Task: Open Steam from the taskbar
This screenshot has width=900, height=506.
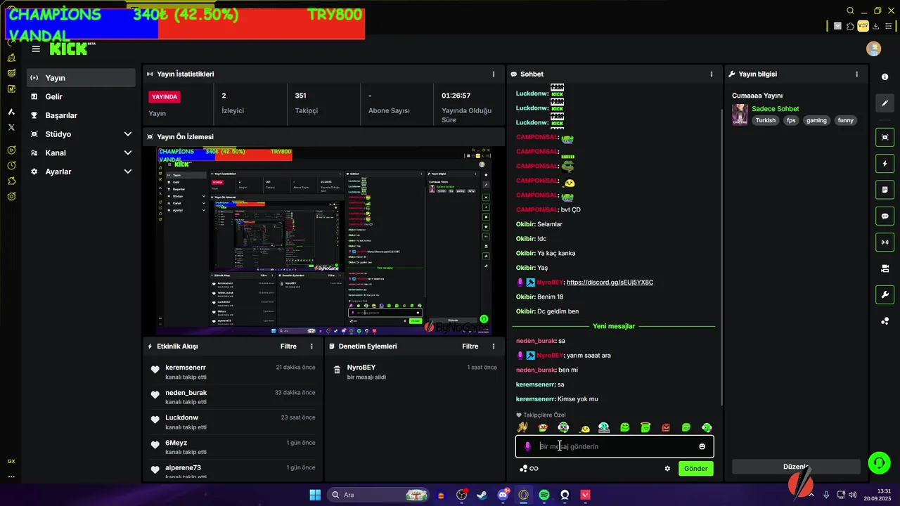Action: tap(482, 495)
